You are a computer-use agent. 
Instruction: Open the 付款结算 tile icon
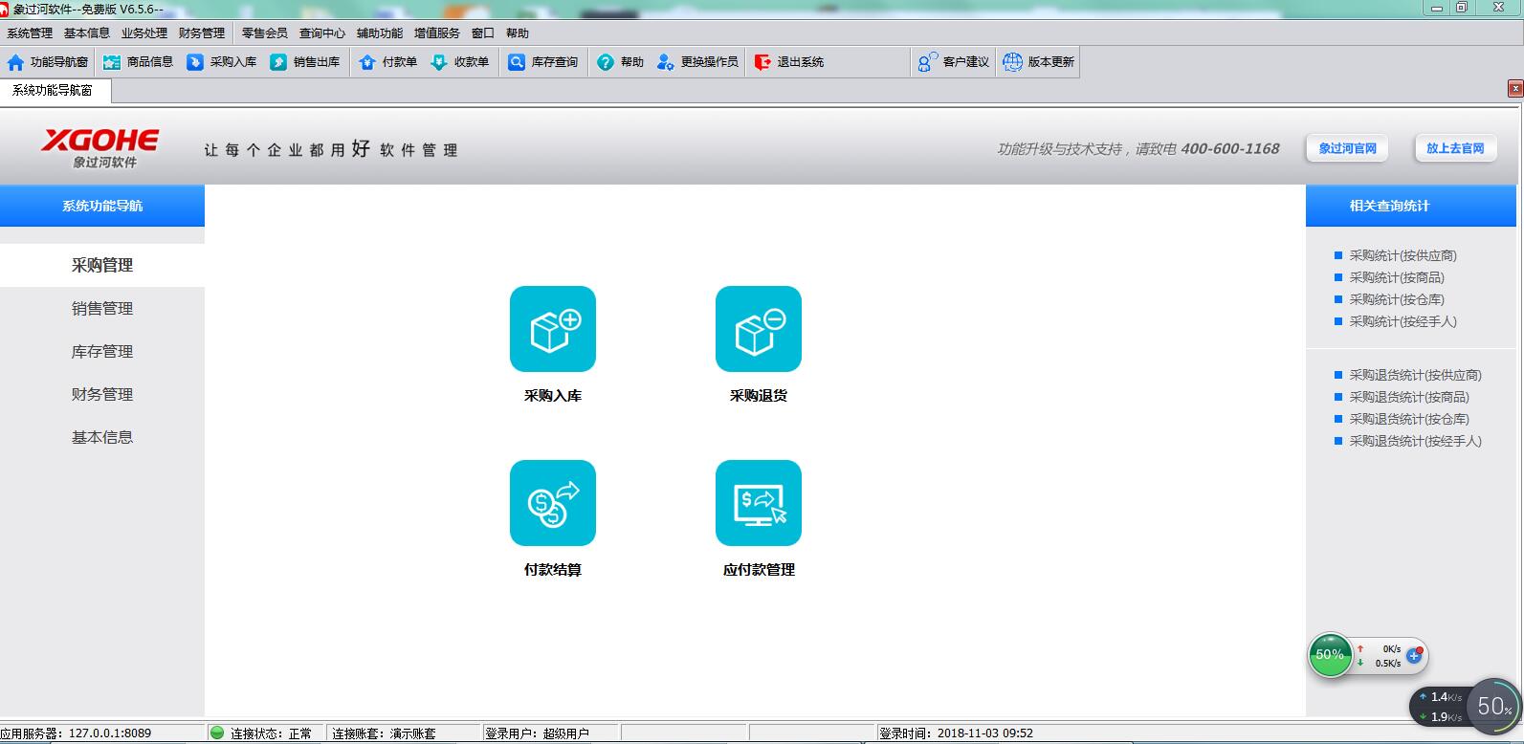(553, 503)
